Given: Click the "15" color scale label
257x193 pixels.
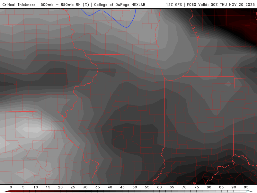Looking at the screenshot, I should 48,187.
